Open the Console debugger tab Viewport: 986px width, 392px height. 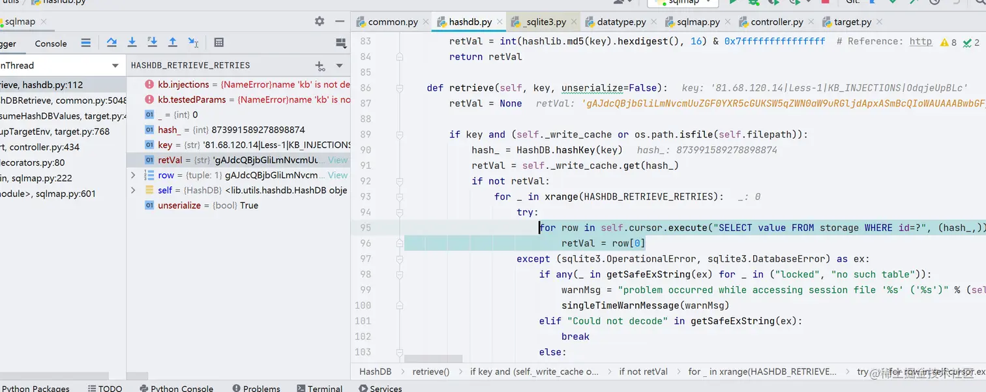click(x=51, y=44)
